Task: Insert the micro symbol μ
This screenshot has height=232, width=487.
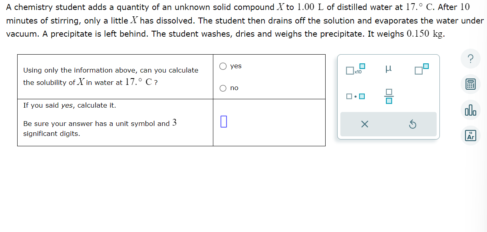Action: [x=388, y=69]
